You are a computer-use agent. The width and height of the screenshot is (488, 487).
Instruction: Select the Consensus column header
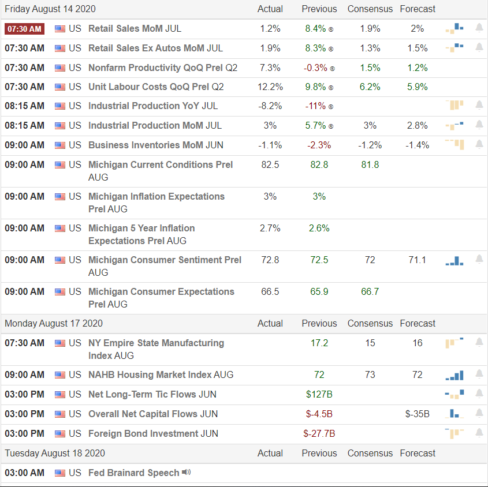pyautogui.click(x=370, y=9)
